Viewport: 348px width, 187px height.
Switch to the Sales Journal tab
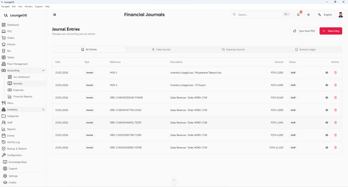click(161, 50)
